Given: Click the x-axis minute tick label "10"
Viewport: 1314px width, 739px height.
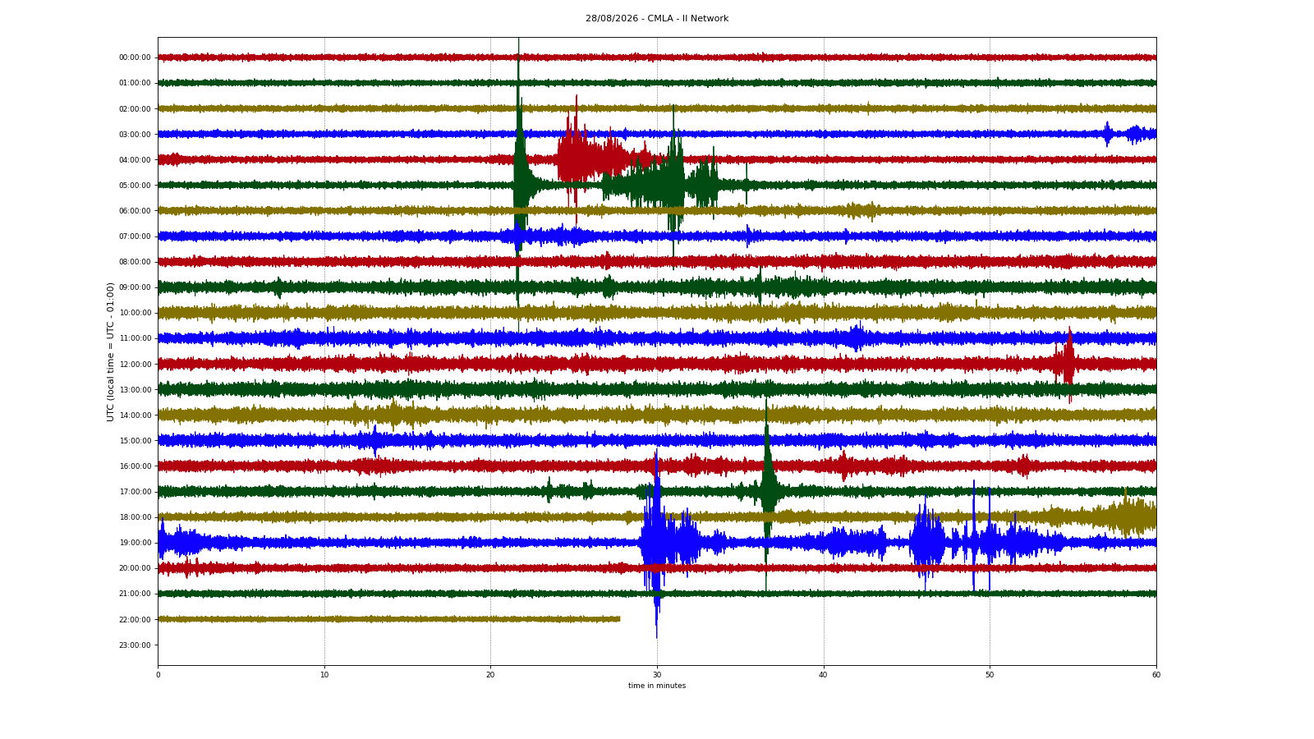Looking at the screenshot, I should click(x=324, y=675).
